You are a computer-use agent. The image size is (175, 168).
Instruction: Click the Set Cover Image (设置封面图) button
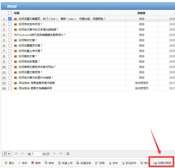coord(162,163)
